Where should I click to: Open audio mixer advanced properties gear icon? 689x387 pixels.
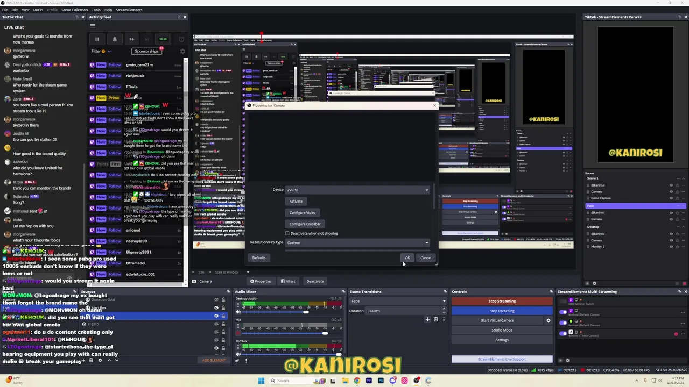[x=237, y=361]
